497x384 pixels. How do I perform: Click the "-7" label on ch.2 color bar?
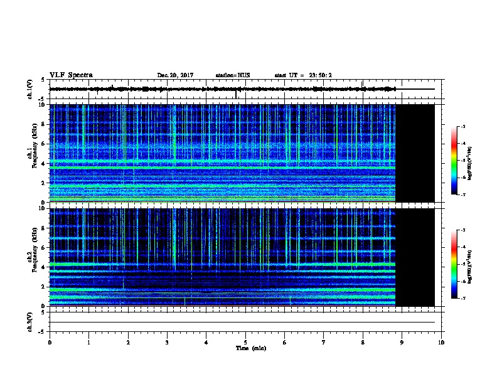462,299
